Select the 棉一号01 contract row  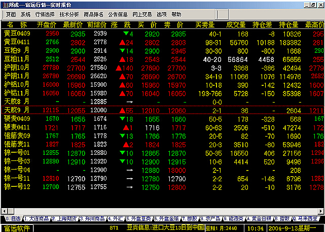(163, 153)
